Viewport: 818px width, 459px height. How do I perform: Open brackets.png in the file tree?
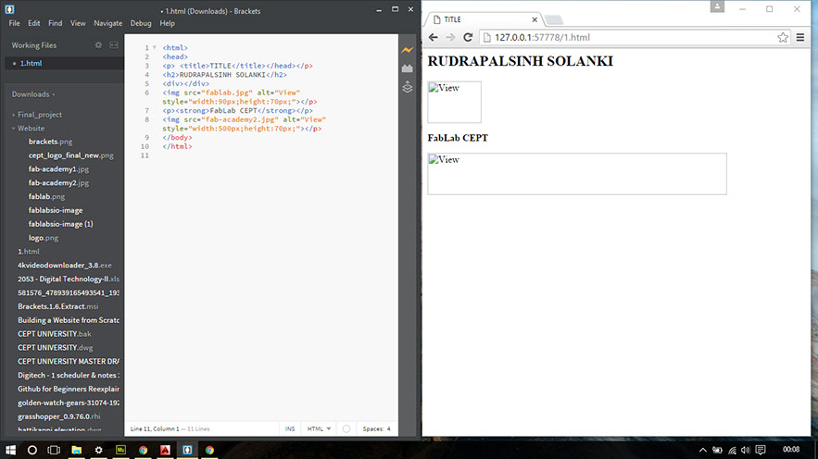[x=51, y=142]
